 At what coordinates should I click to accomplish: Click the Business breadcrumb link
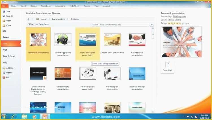[x=75, y=19]
